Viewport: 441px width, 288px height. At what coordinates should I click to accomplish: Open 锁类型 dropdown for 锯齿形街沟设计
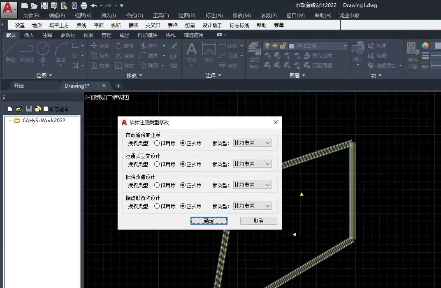pyautogui.click(x=252, y=206)
